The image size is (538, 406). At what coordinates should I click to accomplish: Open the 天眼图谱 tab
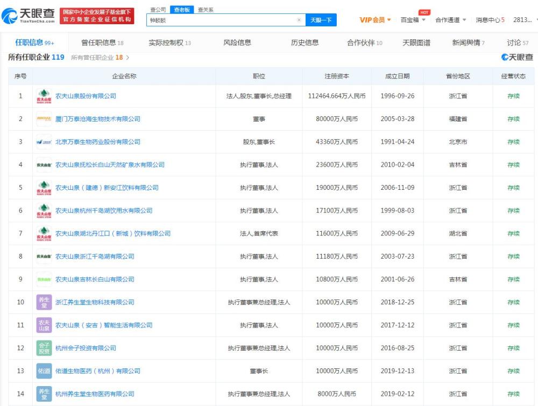416,42
